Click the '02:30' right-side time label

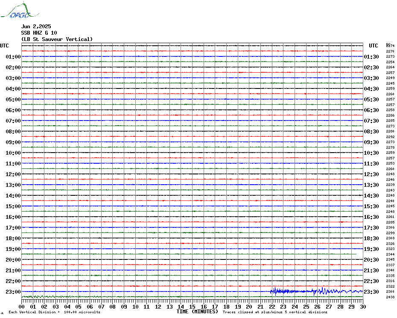coord(371,68)
